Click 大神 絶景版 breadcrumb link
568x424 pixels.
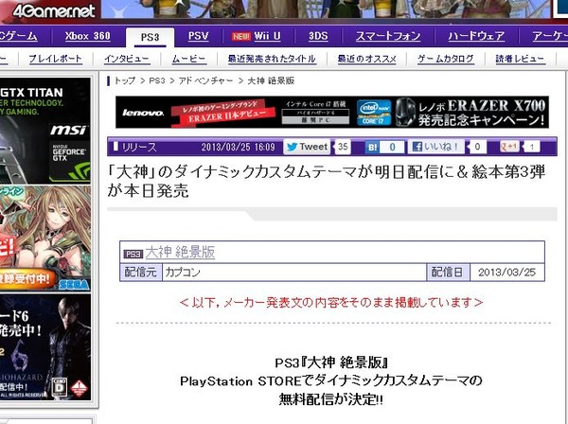[271, 80]
